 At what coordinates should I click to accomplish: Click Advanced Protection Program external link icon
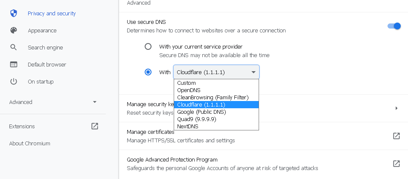click(396, 164)
